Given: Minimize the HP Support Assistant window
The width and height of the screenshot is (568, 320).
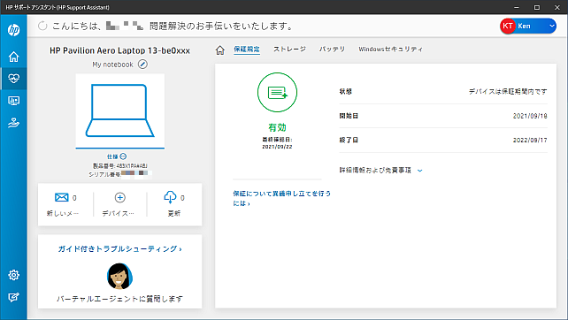Looking at the screenshot, I should coord(517,7).
